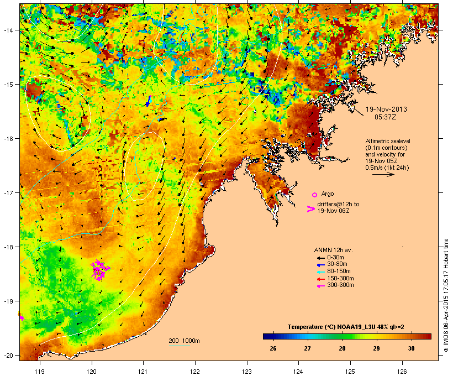Viewport: 453px width, 376px height.
Task: Click the '123' longitude axis label
Action: click(x=247, y=372)
